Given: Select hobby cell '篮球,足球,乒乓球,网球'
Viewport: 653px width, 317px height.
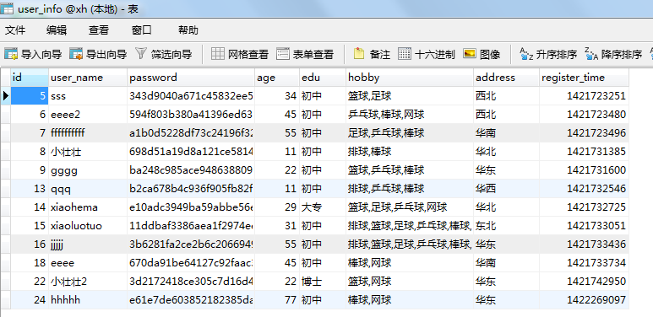Looking at the screenshot, I should [410, 207].
